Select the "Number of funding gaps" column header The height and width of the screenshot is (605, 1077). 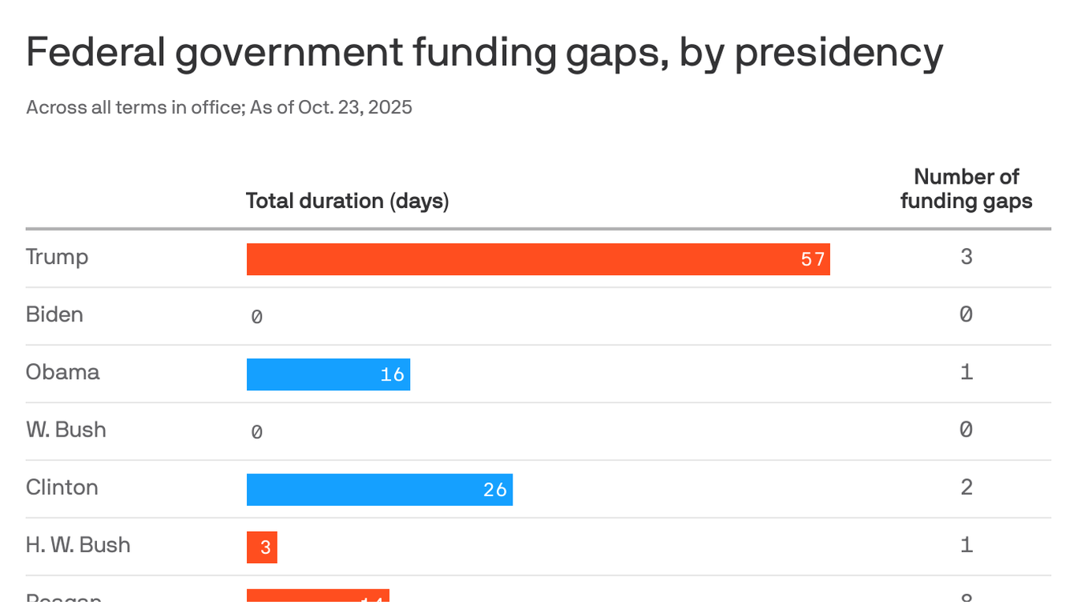pyautogui.click(x=966, y=189)
